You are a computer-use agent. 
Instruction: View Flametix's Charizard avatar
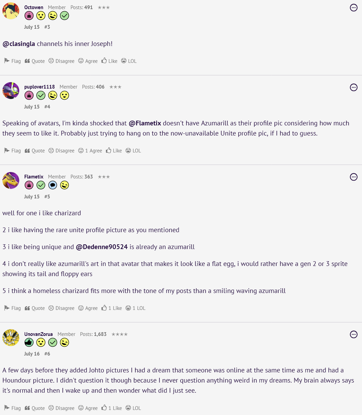pyautogui.click(x=11, y=180)
